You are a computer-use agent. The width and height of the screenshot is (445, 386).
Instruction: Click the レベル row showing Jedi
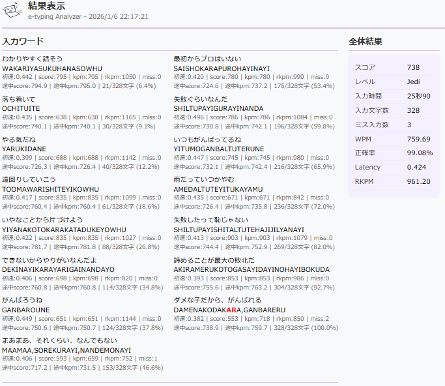coord(394,82)
